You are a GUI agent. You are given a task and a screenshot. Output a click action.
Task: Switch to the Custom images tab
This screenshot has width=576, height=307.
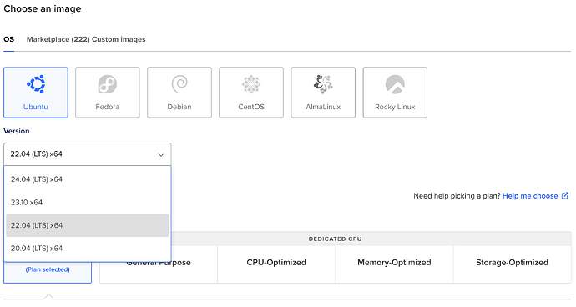click(119, 39)
